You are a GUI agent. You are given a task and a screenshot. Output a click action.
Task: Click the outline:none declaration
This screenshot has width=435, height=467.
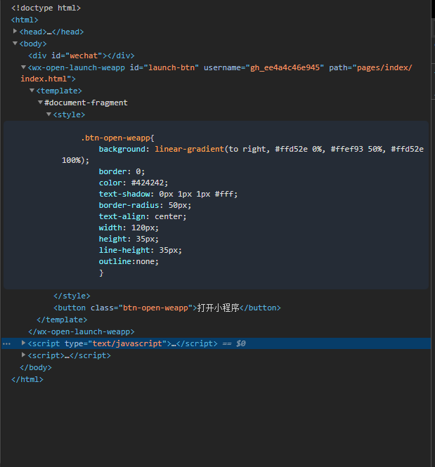click(x=129, y=261)
